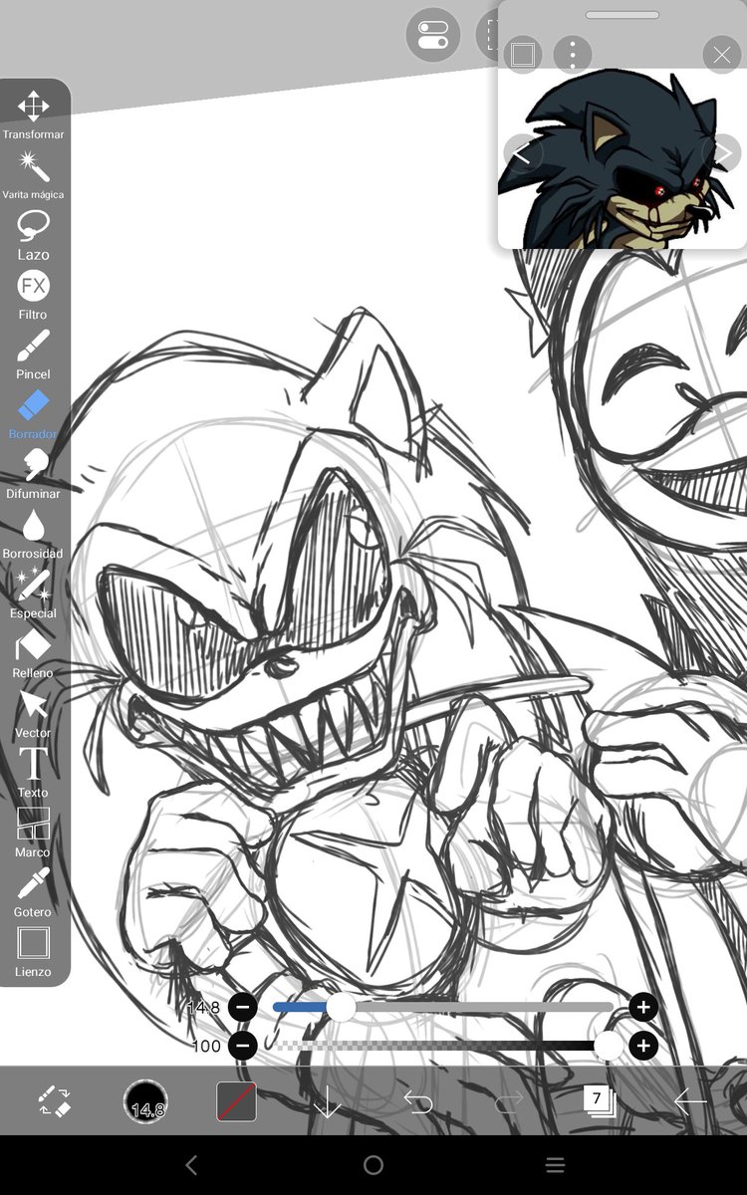The height and width of the screenshot is (1195, 747).
Task: Open the reference window three-dot menu
Action: [572, 55]
